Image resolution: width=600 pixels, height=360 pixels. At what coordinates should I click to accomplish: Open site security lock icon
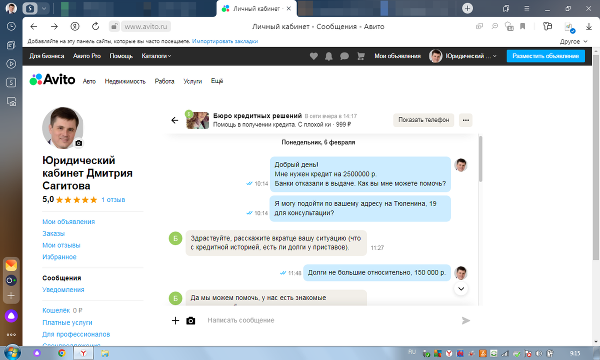click(114, 26)
